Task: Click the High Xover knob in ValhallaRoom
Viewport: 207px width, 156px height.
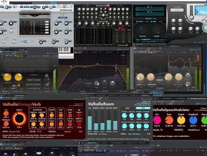Action: click(x=146, y=126)
